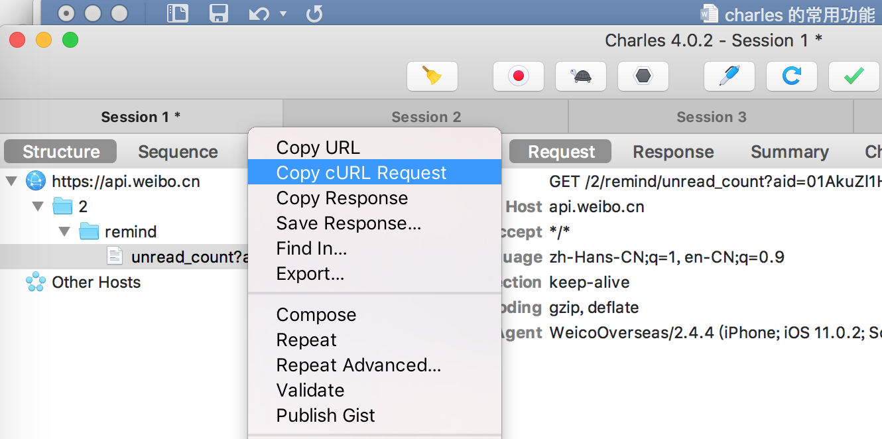This screenshot has width=882, height=439.
Task: Choose Copy URL from the context menu
Action: tap(374, 147)
